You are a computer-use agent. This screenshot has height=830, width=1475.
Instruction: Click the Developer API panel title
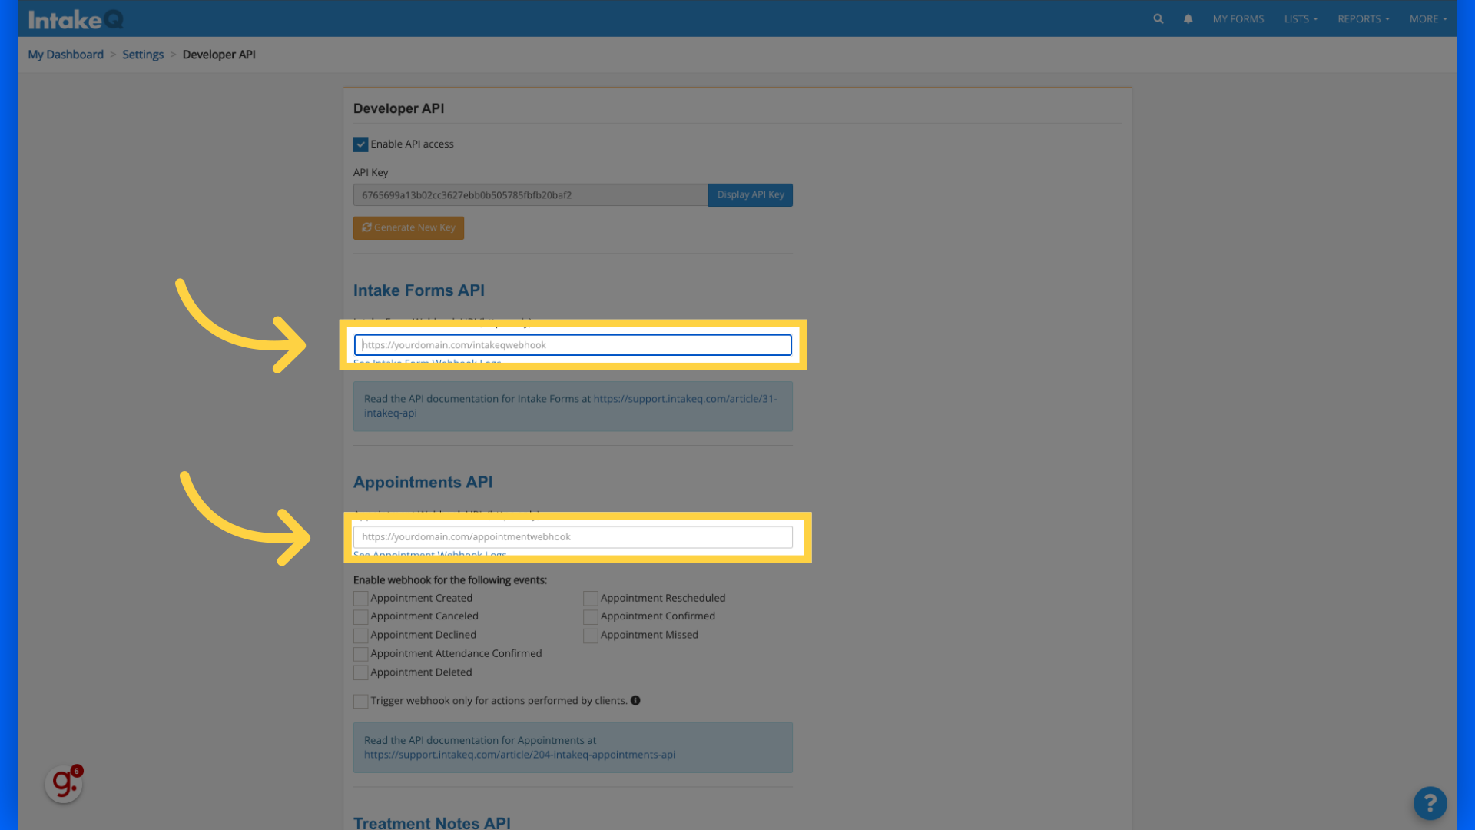[399, 108]
